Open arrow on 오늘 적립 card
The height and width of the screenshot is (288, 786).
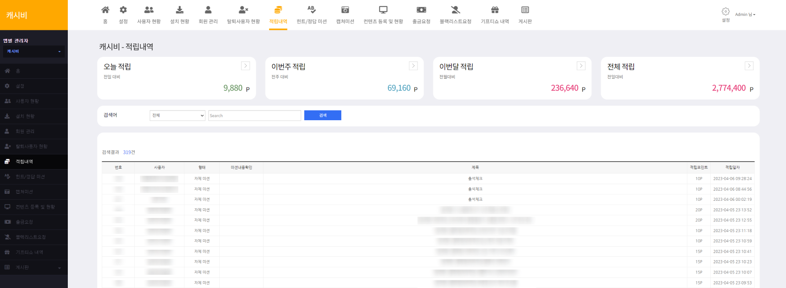pyautogui.click(x=246, y=66)
